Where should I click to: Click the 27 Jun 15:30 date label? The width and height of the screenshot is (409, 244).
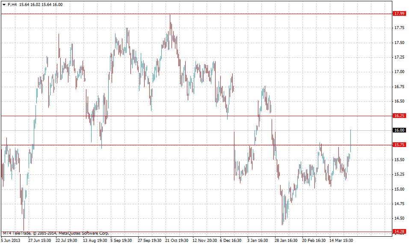point(40,240)
